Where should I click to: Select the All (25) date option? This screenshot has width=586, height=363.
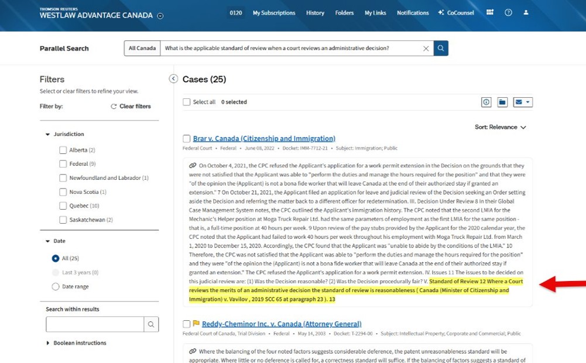tap(55, 258)
